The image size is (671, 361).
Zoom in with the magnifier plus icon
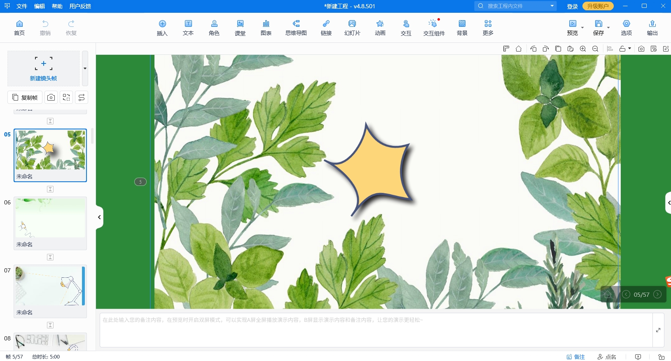pos(583,49)
